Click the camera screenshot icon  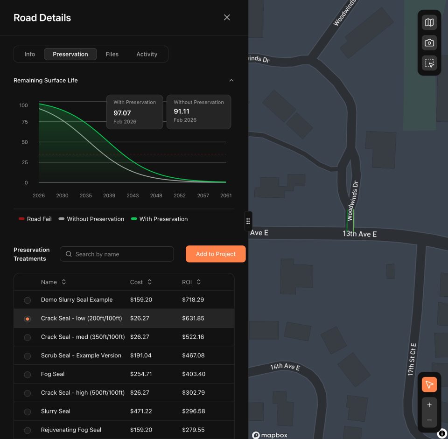(x=429, y=43)
